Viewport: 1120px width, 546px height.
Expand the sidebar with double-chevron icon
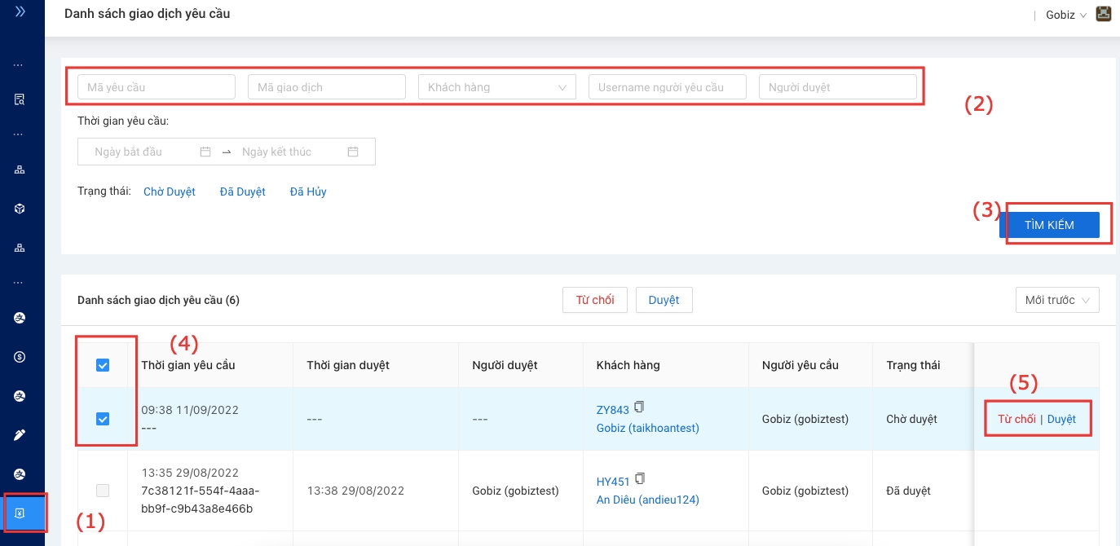pyautogui.click(x=20, y=12)
